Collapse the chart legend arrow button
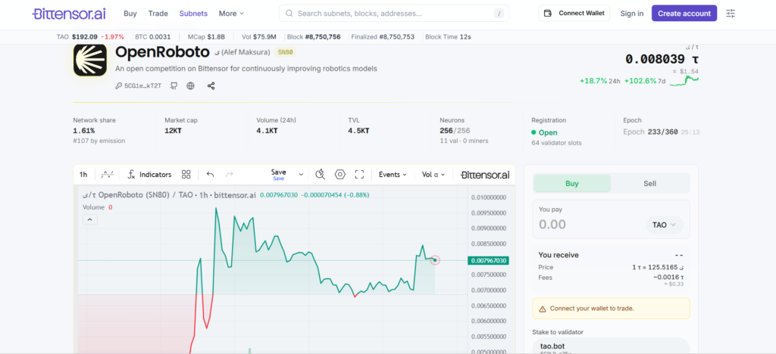The width and height of the screenshot is (776, 354). click(90, 219)
